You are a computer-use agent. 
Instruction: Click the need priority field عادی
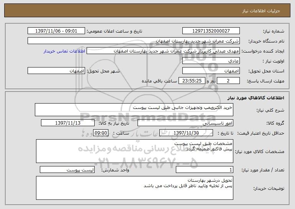211,61
